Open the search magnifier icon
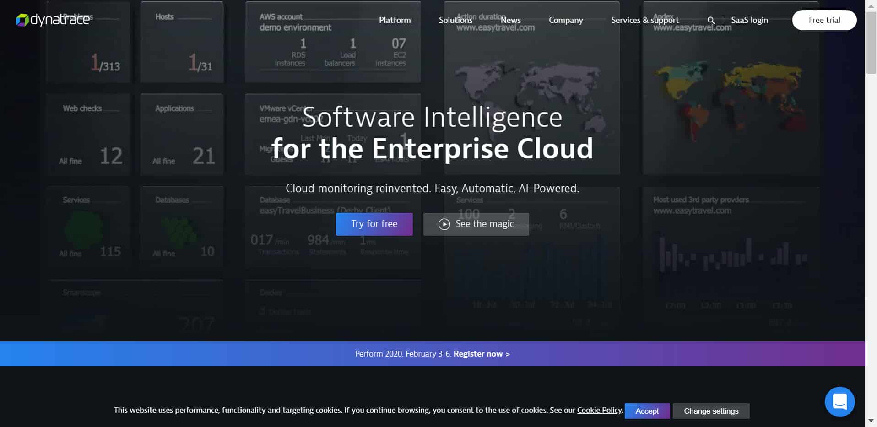 point(711,20)
